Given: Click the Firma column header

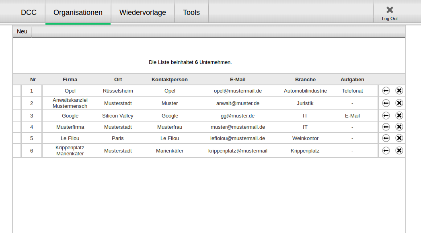Looking at the screenshot, I should pos(70,79).
